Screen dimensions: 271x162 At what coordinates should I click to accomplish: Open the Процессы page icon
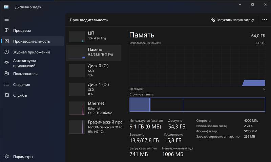point(6,30)
